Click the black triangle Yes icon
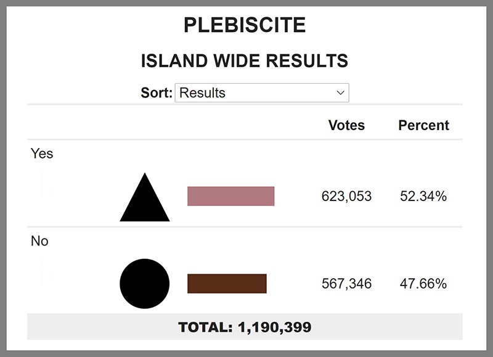The width and height of the screenshot is (493, 357). 145,197
